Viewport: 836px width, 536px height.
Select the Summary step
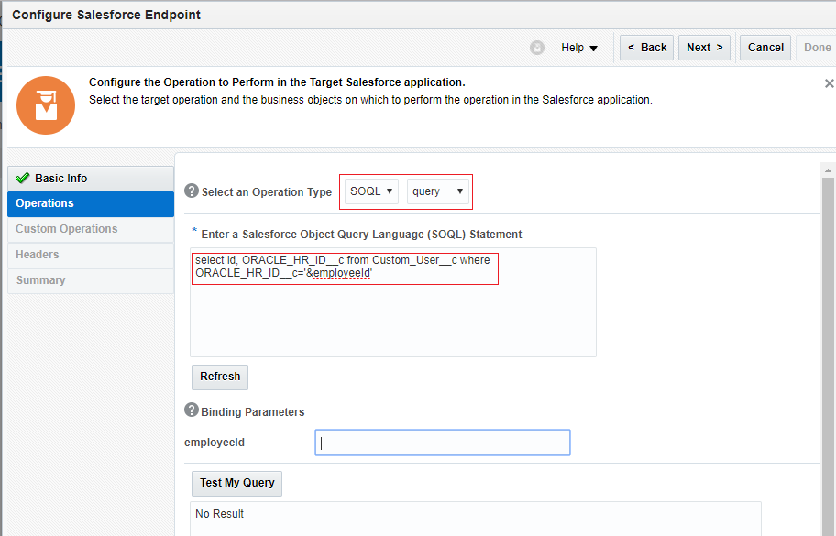point(91,280)
